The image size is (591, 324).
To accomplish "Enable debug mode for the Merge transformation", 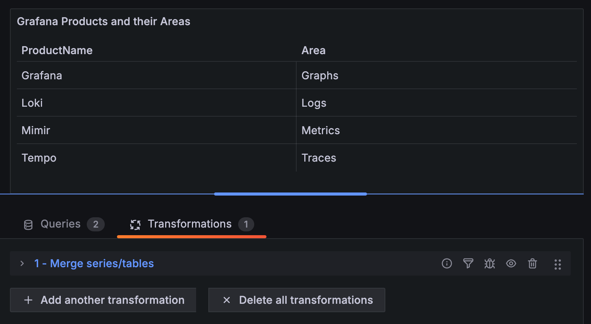I will click(x=489, y=263).
